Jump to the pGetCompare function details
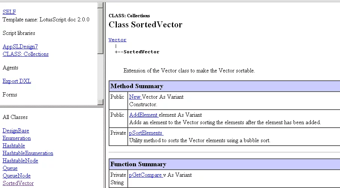This screenshot has width=340, height=188. tap(145, 175)
